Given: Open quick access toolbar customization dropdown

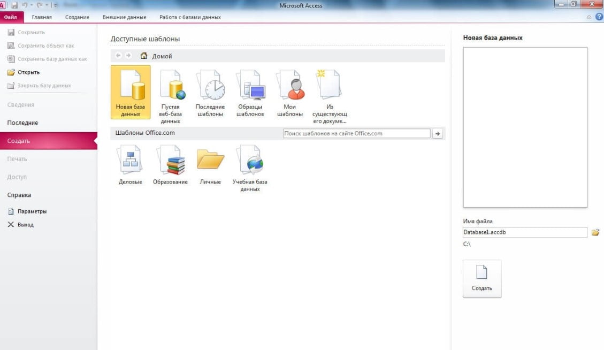Looking at the screenshot, I should (x=55, y=5).
